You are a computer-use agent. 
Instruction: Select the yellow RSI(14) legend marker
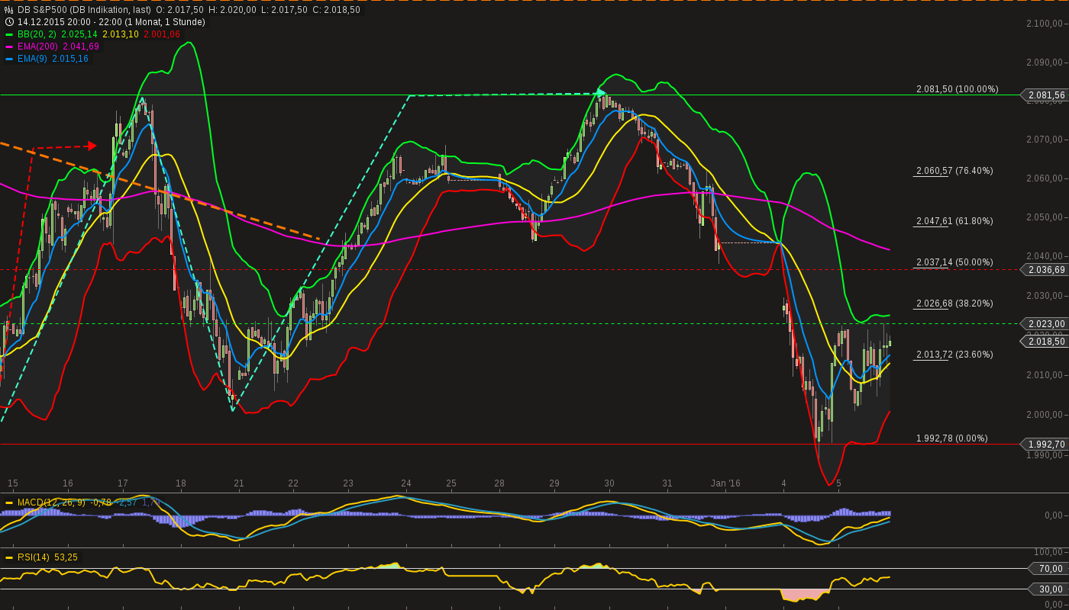coord(9,557)
